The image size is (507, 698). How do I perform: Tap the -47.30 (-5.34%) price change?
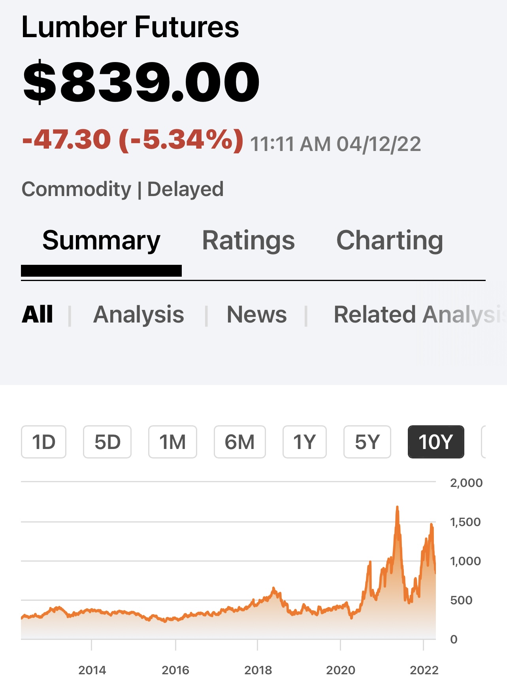(x=133, y=140)
